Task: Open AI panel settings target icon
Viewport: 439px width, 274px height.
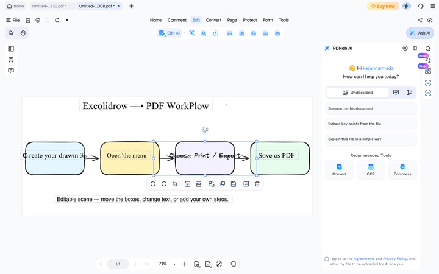Action: (x=405, y=48)
